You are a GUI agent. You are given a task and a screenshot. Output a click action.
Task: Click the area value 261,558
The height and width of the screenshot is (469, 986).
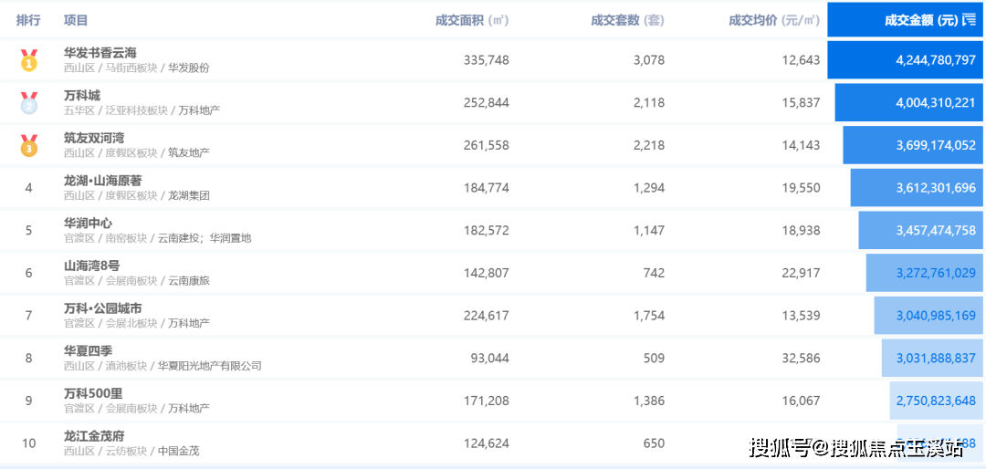coord(486,145)
